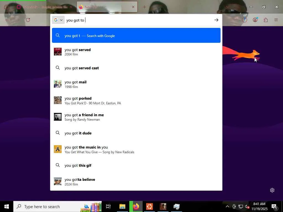The height and width of the screenshot is (212, 283).
Task: Click magnifier icon beside 'you got it dude'
Action: [58, 133]
